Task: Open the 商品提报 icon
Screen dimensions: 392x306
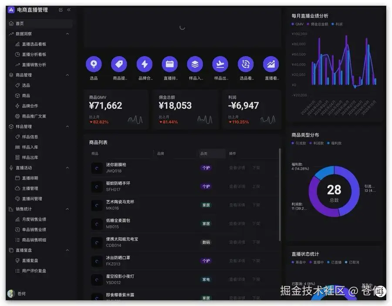Action: [119, 63]
